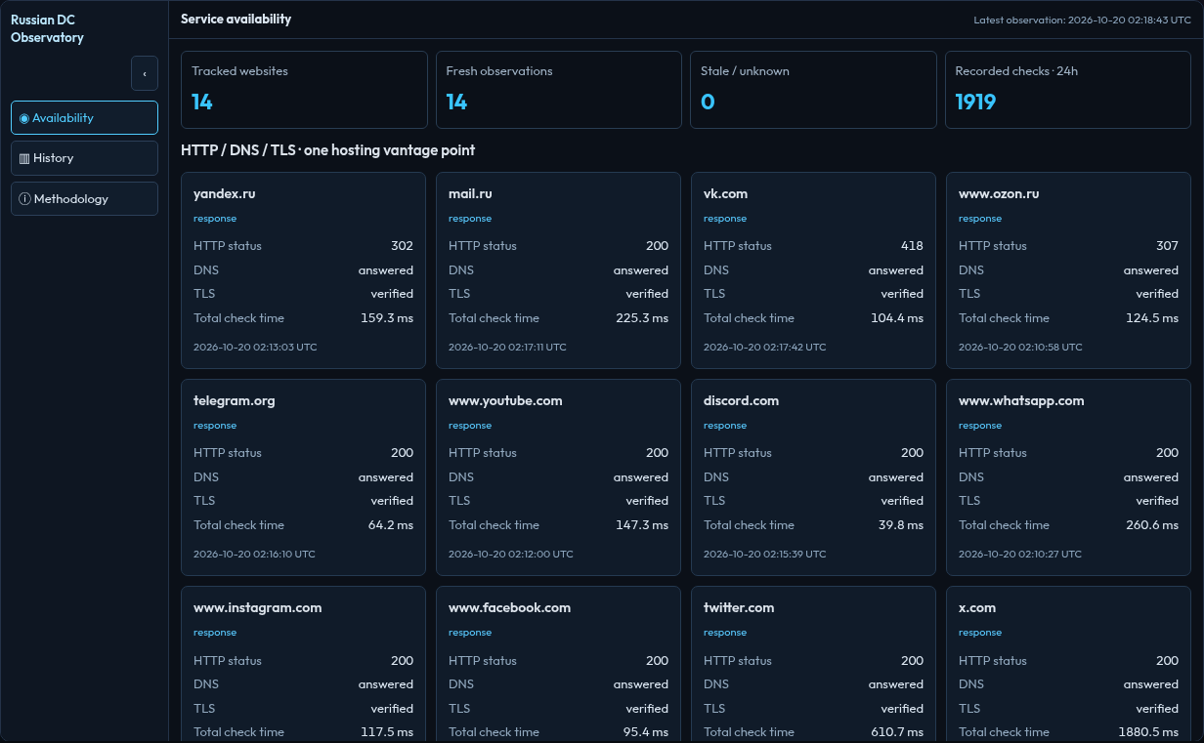Screen dimensions: 1204x743
Task: Open the mail.ru card title
Action: coord(470,193)
